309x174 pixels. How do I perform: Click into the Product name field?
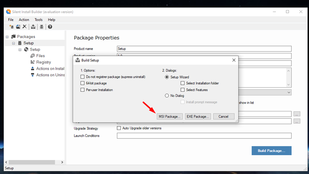click(x=204, y=49)
